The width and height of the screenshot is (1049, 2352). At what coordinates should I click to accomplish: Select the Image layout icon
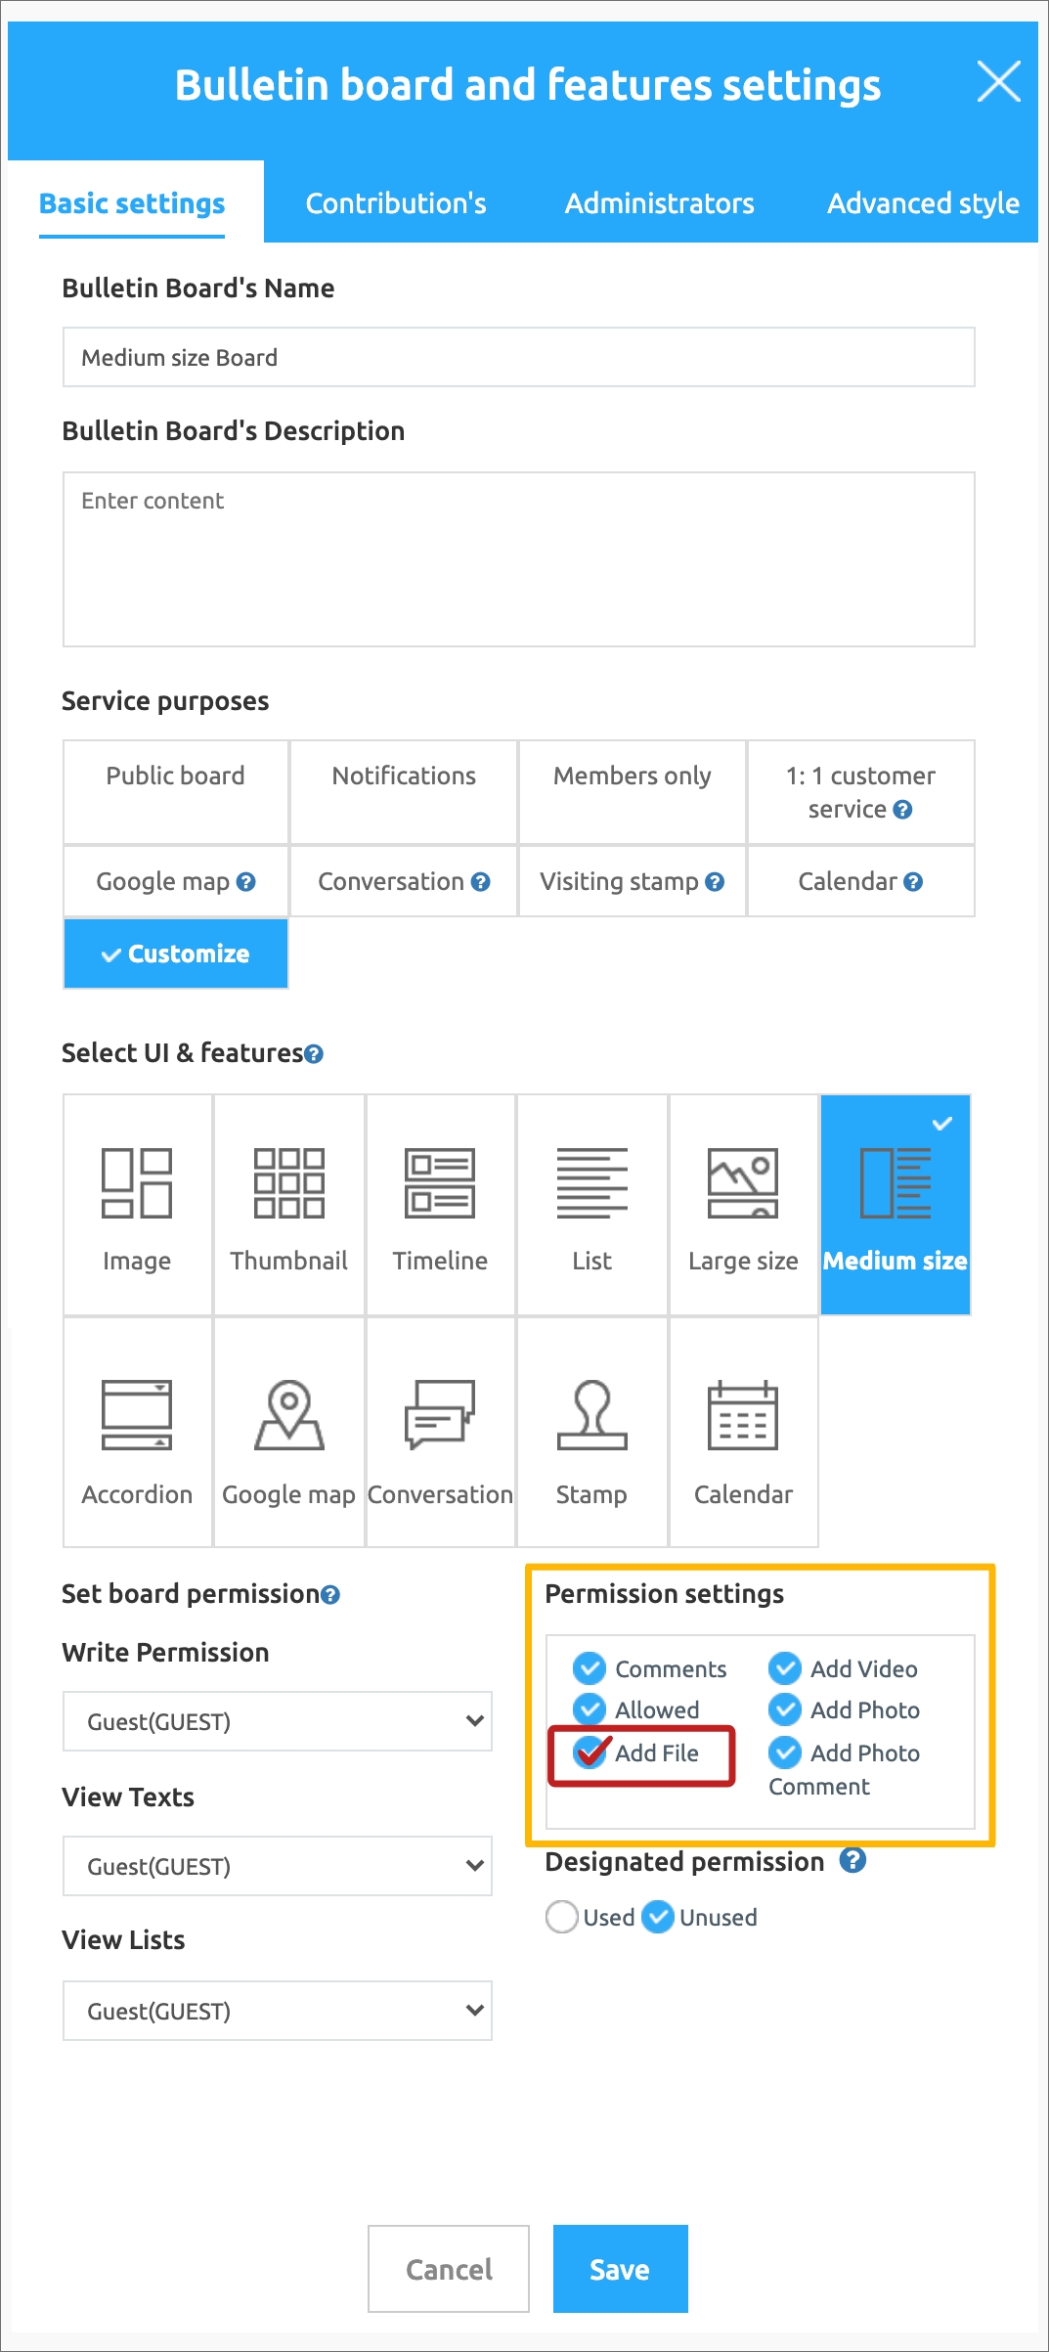click(137, 1183)
